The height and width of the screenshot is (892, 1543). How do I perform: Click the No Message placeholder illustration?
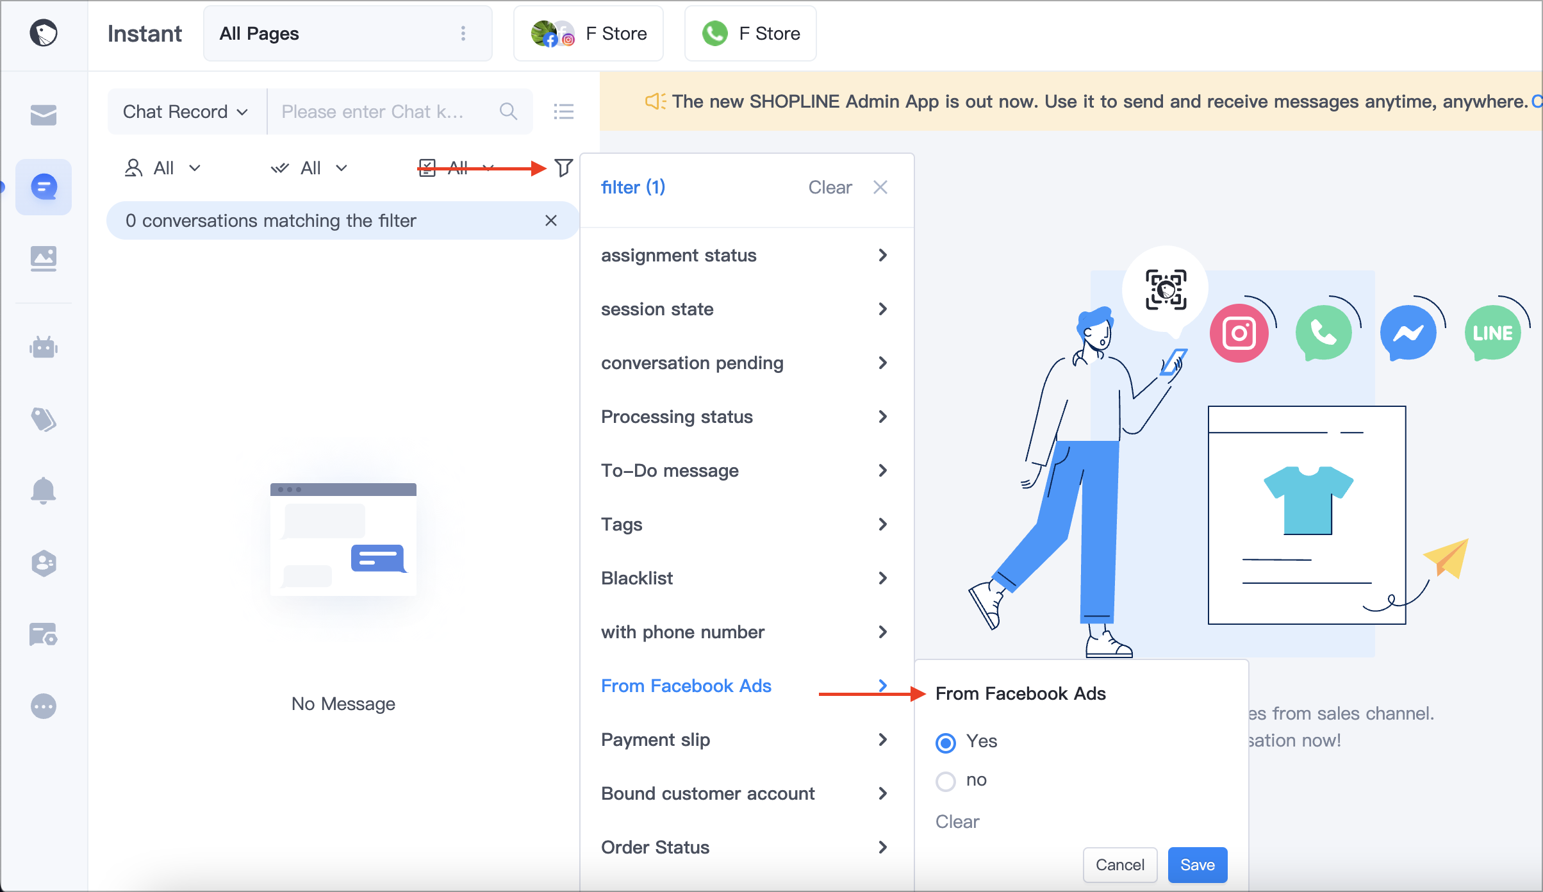[x=343, y=540]
